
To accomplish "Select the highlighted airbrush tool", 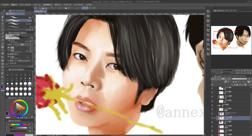I will 3,47.
